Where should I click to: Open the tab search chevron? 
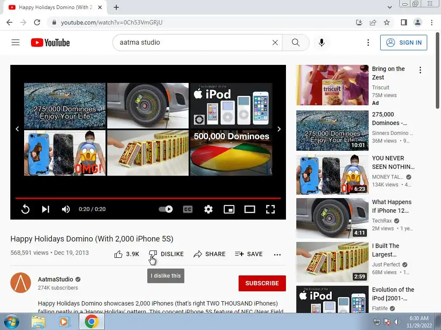pos(389,7)
